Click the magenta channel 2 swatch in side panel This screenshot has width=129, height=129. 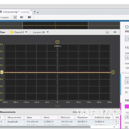[x=127, y=107]
